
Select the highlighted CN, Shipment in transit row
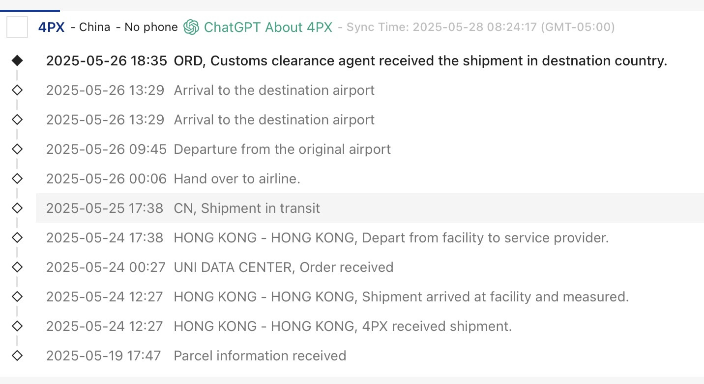(370, 208)
